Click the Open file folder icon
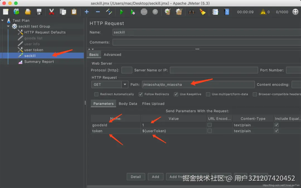Screen dimensions: 301x188 tap(28, 12)
